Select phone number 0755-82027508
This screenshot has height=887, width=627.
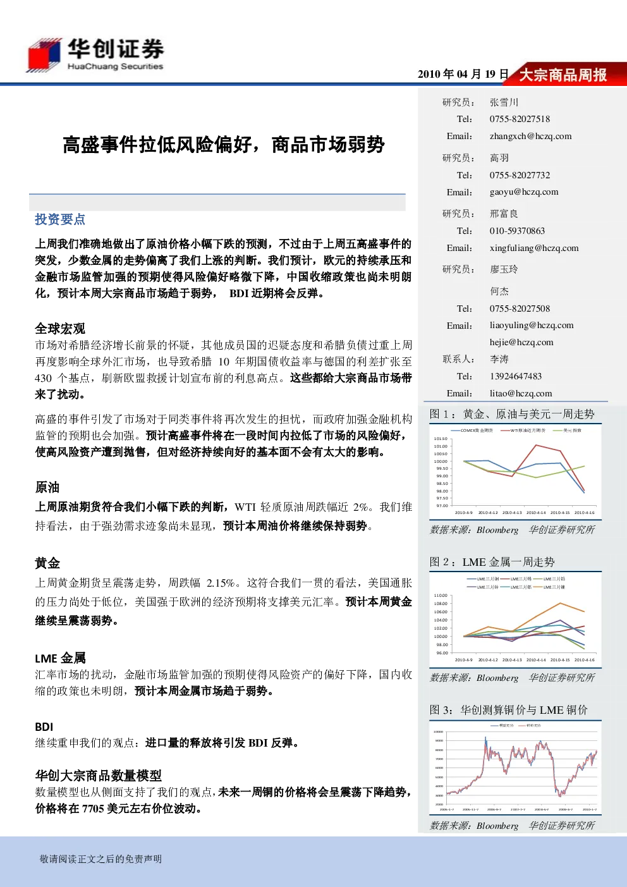pyautogui.click(x=520, y=309)
